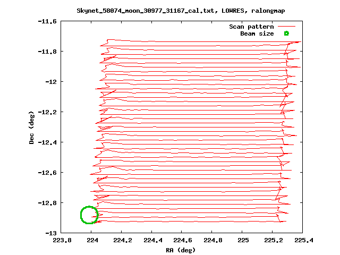Screen dimensions: 340x255
Task: Select the plot title text at top
Action: point(170,11)
